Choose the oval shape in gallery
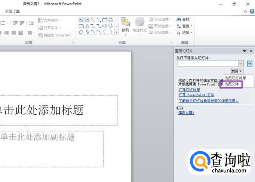The image size is (255, 182). (x=111, y=20)
